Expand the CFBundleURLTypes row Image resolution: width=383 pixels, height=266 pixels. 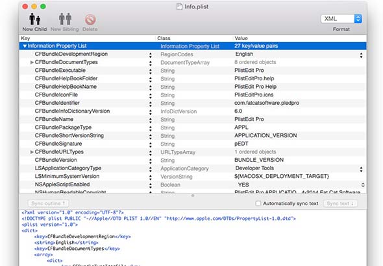(x=32, y=152)
